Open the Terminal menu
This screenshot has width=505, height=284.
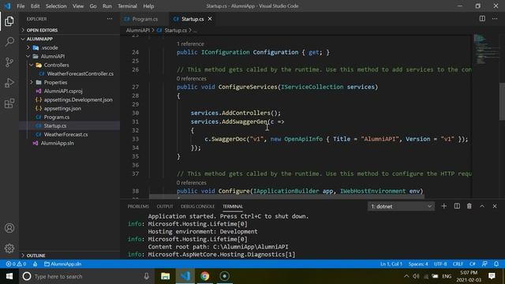tap(127, 6)
